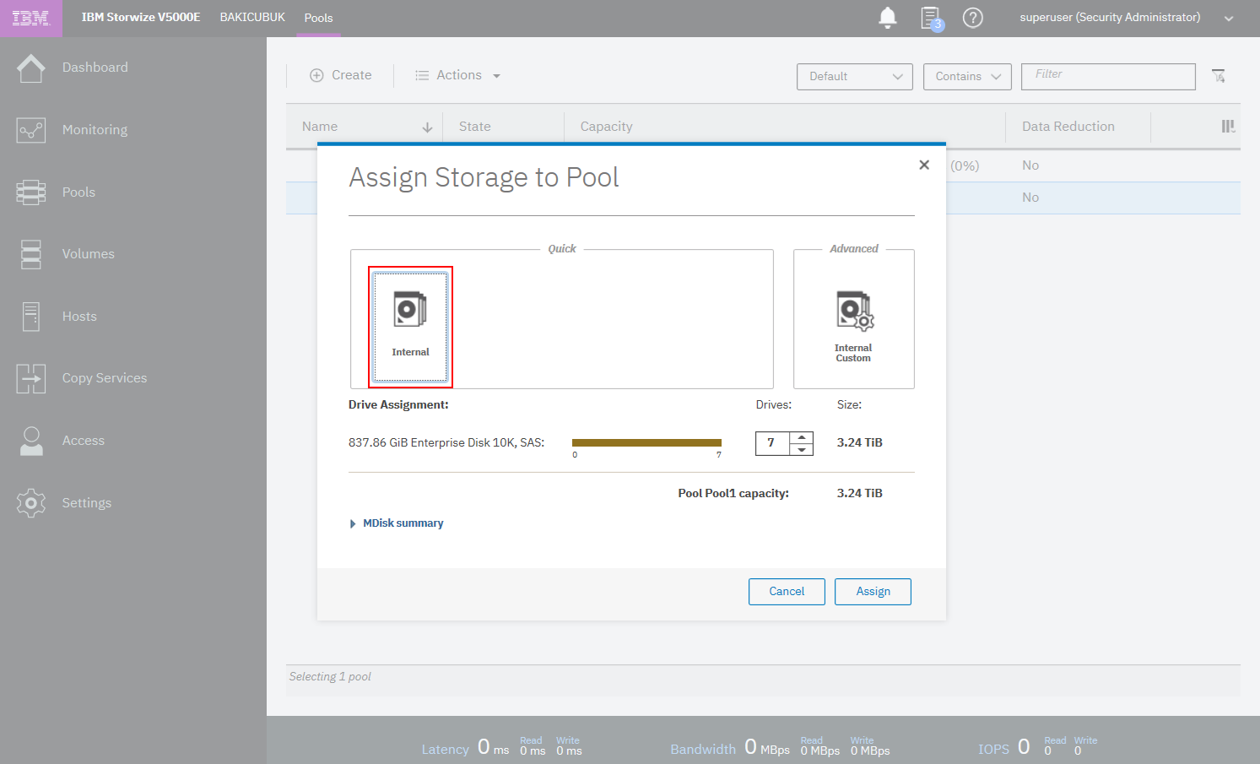This screenshot has height=764, width=1260.
Task: Open Access from the sidebar
Action: [84, 441]
